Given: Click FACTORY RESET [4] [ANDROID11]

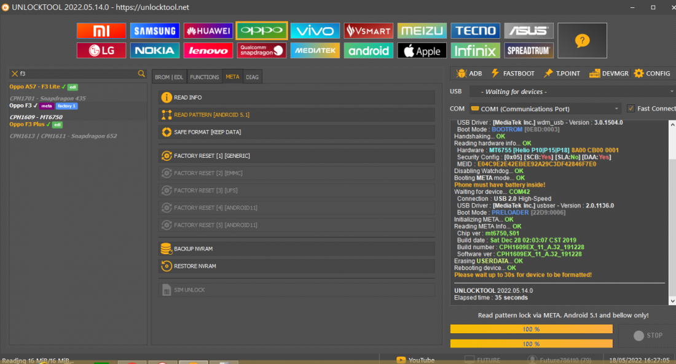Looking at the screenshot, I should pos(297,207).
